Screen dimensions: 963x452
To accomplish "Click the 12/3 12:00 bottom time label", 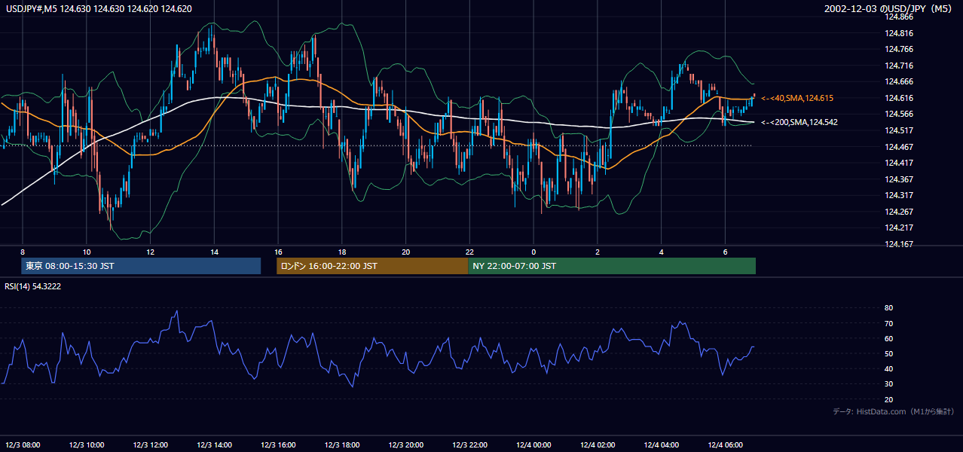I will 150,444.
